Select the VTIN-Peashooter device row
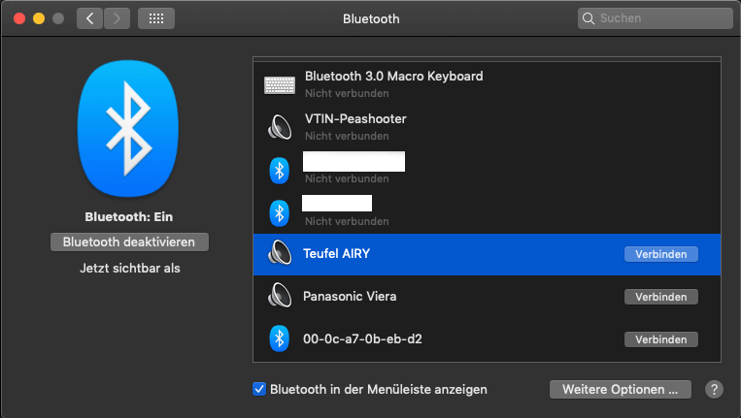Screen dimensions: 741x418 [x=486, y=127]
